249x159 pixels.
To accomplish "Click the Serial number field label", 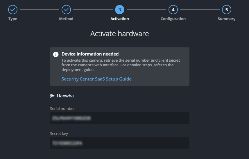I will click(x=62, y=109).
